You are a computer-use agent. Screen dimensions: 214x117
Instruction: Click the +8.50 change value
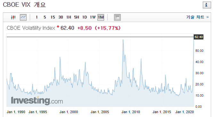pos(84,28)
